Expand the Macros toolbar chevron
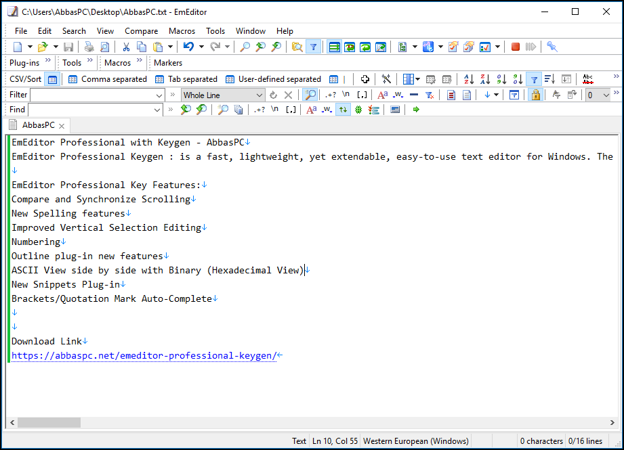Viewport: 624px width, 450px height. 140,60
